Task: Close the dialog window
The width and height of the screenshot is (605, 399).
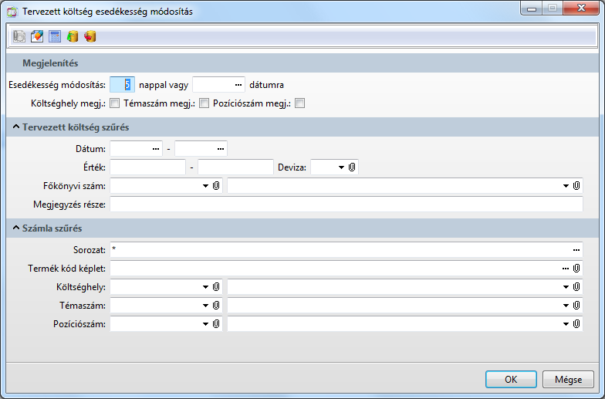Action: [x=581, y=8]
